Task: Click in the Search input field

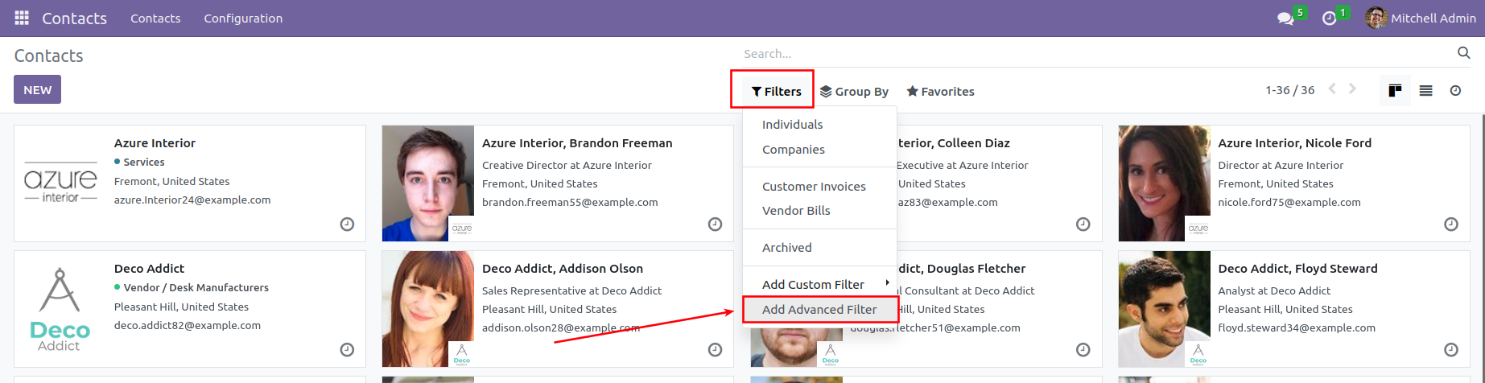Action: [x=1095, y=54]
